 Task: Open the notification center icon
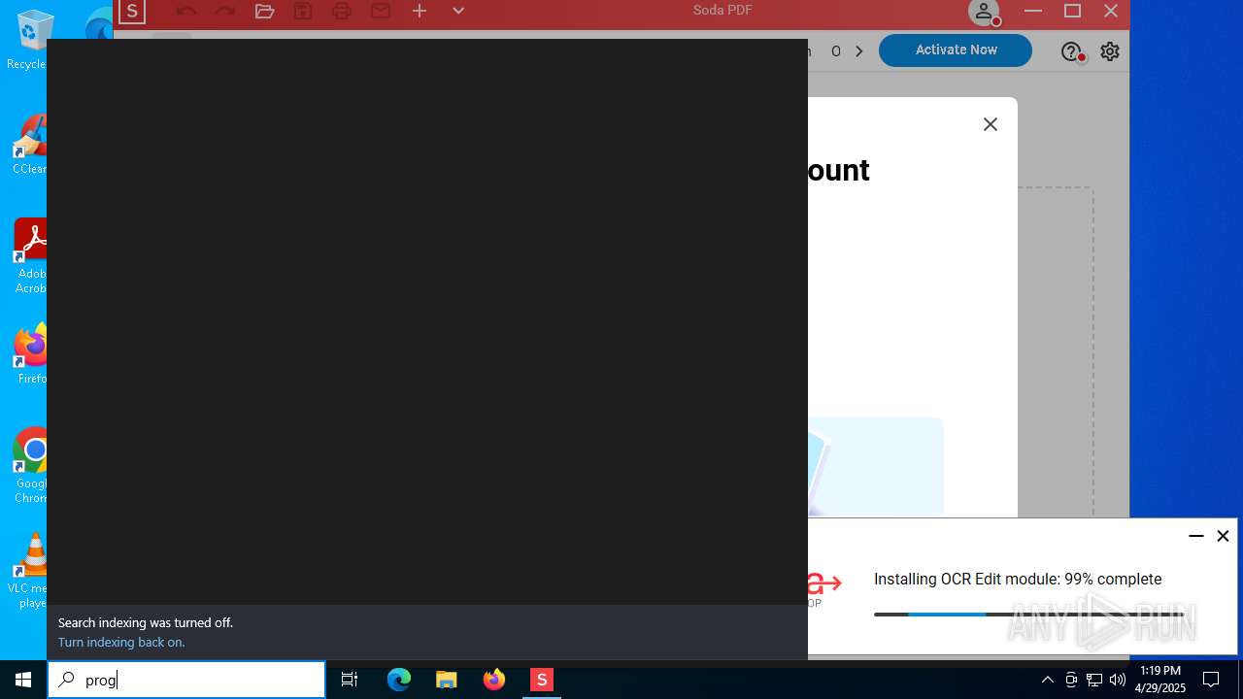coord(1211,680)
